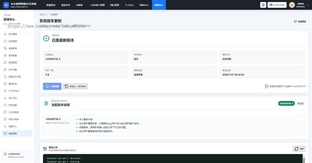Screen dimensions: 312x163
Task: Open HTTPS证书 in the sidebar
Action: click(x=17, y=91)
